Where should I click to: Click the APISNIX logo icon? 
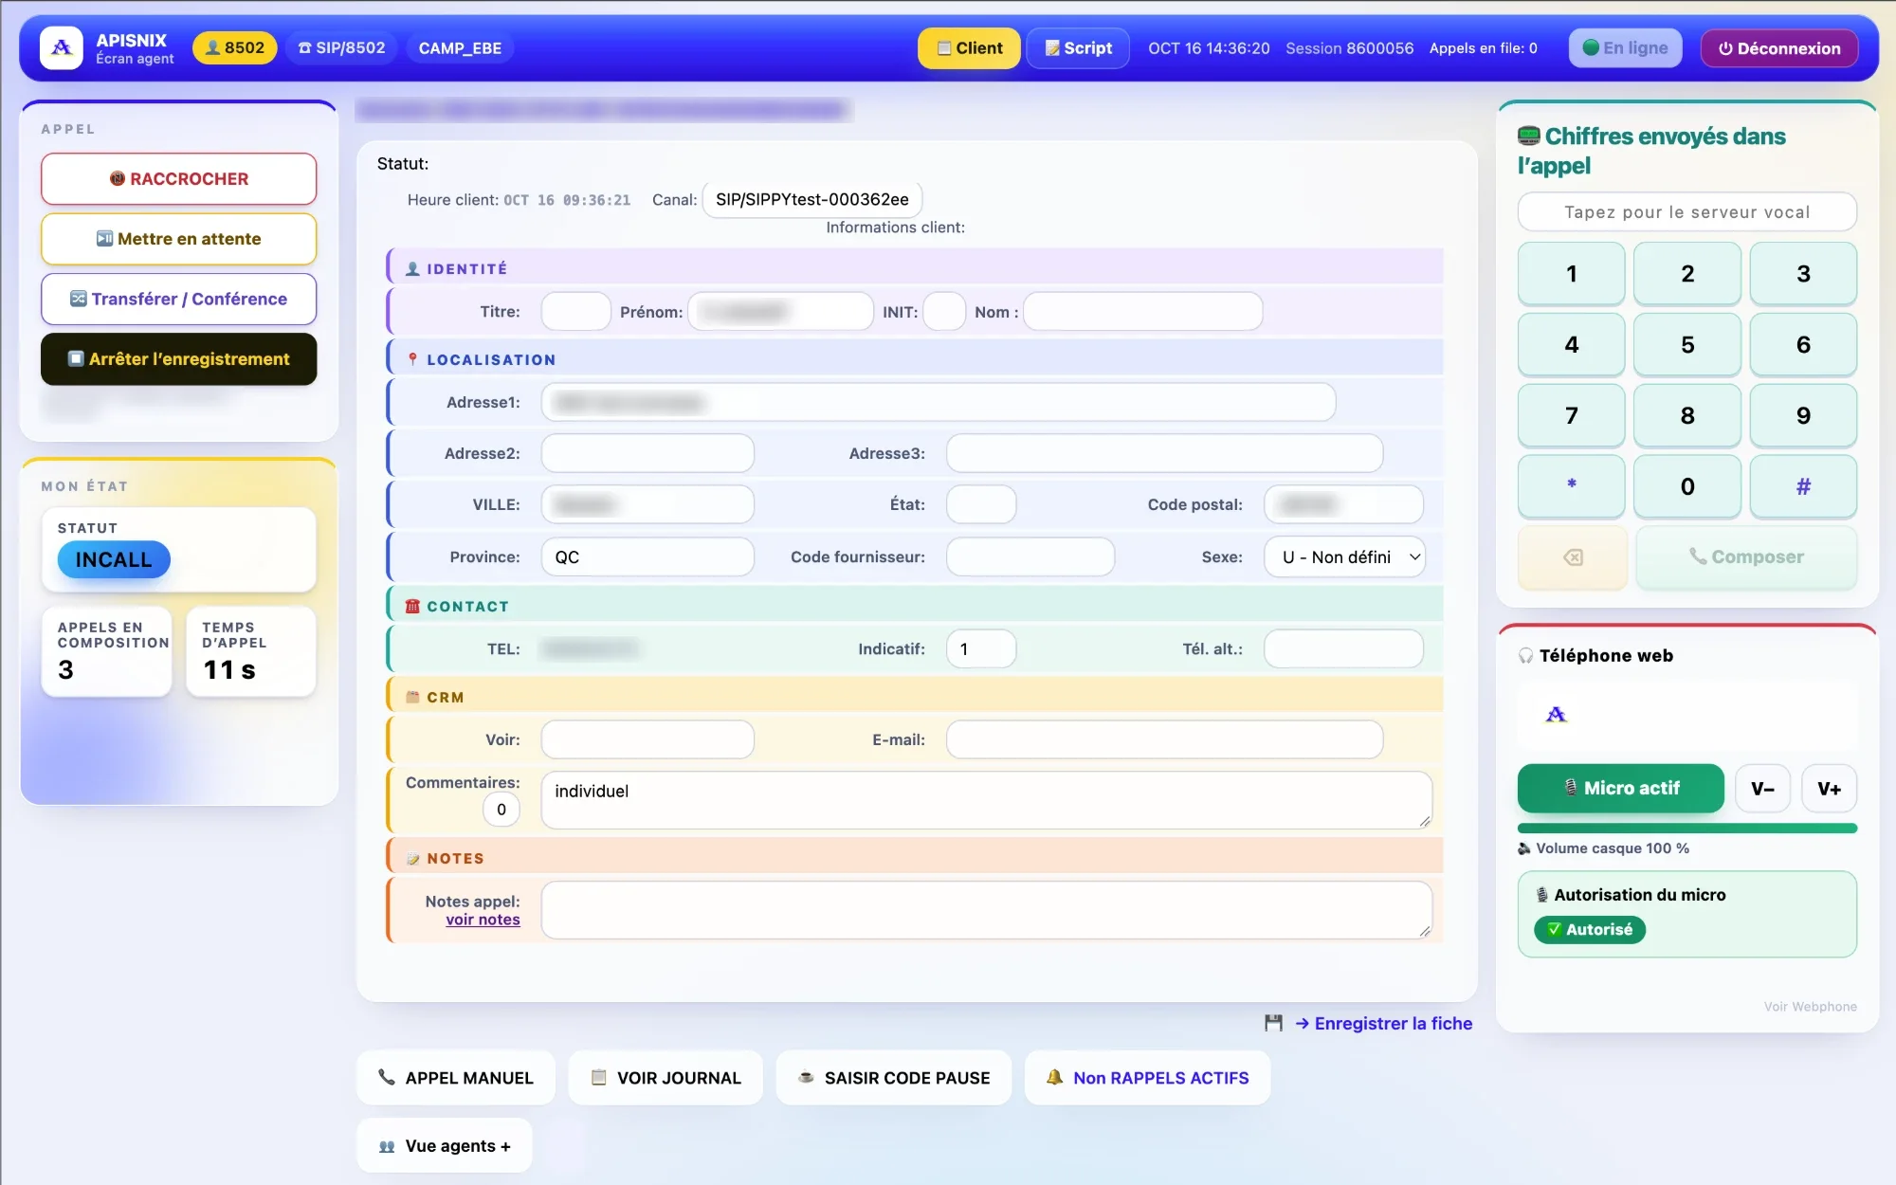(x=62, y=47)
